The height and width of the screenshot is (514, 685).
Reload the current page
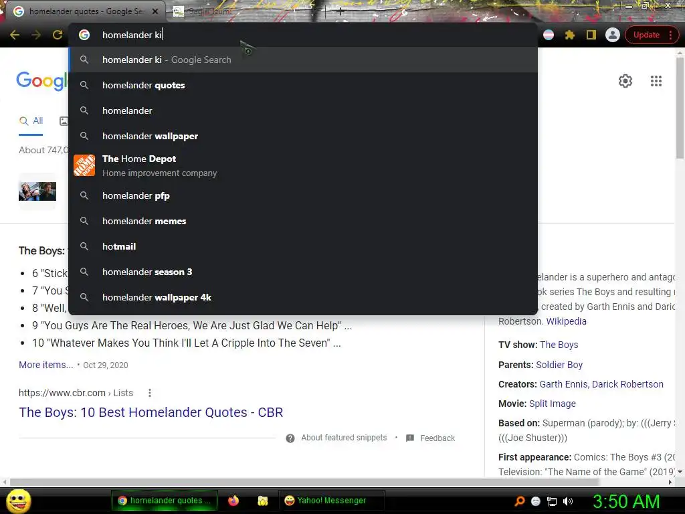(x=58, y=35)
